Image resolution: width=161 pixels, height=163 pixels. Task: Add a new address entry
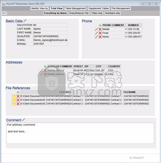(x=45, y=67)
